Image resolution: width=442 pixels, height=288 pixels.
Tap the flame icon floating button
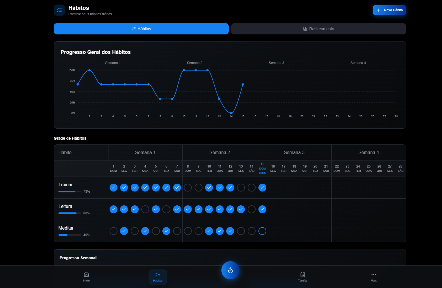click(x=230, y=270)
